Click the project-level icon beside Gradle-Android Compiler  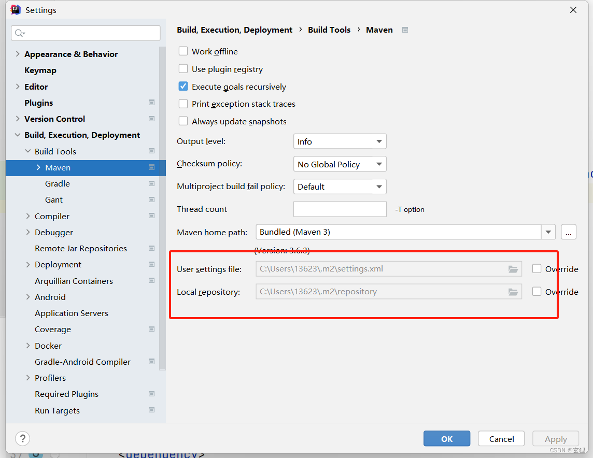[x=152, y=362]
